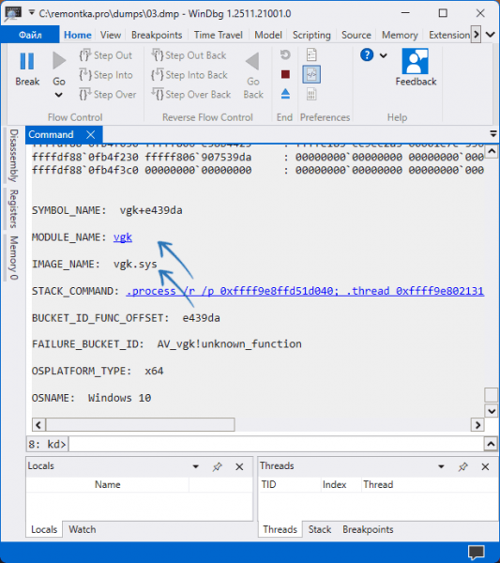Click the .process STACK_COMMAND link
Image resolution: width=500 pixels, height=563 pixels.
click(x=305, y=291)
